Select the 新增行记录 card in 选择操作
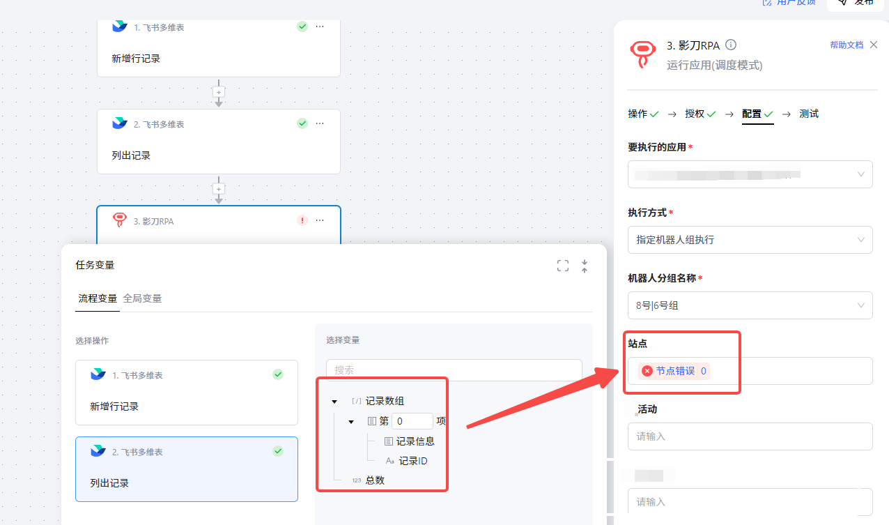This screenshot has height=525, width=889. (187, 393)
